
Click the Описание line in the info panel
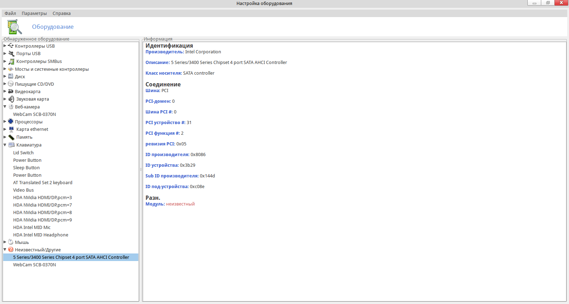(216, 62)
